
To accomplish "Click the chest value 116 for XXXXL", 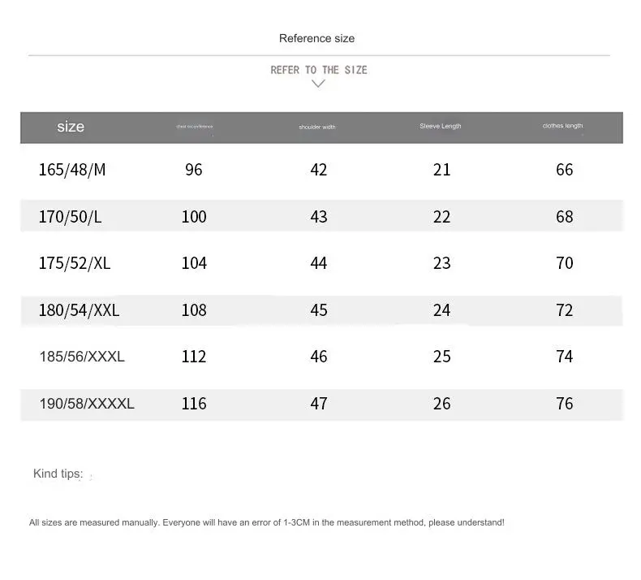I will coord(194,404).
